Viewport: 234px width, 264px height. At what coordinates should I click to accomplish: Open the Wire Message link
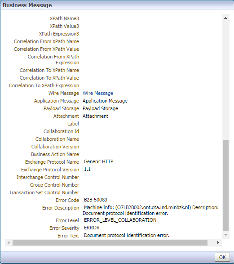click(x=98, y=93)
